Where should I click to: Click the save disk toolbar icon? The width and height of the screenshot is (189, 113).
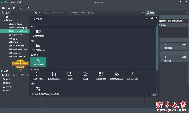(14, 8)
